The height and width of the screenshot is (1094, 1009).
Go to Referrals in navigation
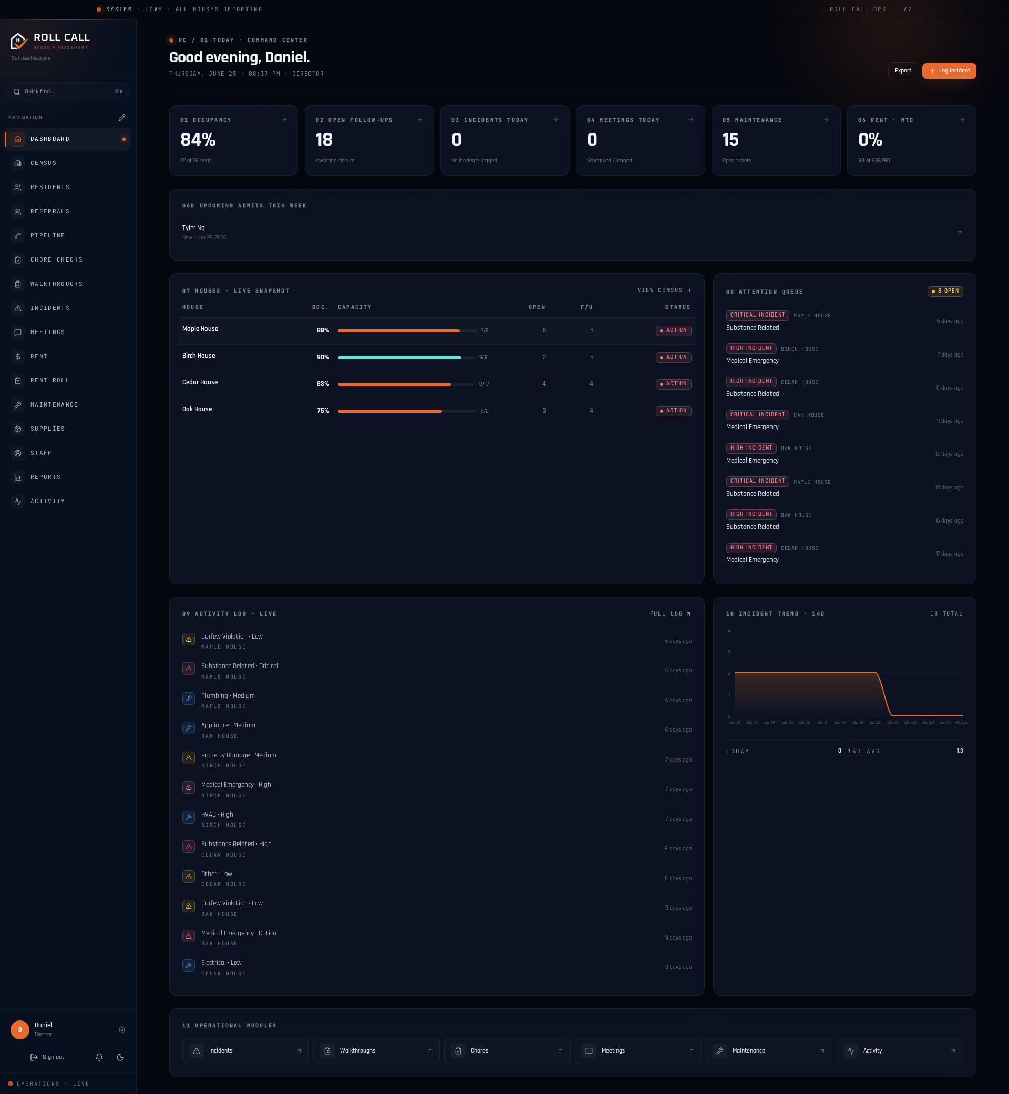pyautogui.click(x=68, y=212)
